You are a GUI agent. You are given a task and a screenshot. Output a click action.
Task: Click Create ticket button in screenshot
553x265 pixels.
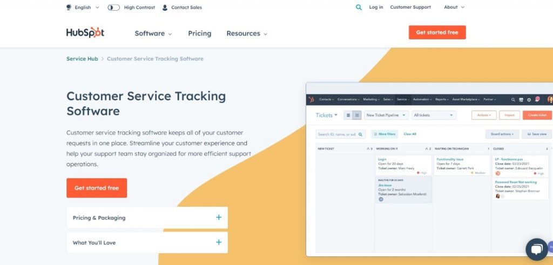(537, 115)
